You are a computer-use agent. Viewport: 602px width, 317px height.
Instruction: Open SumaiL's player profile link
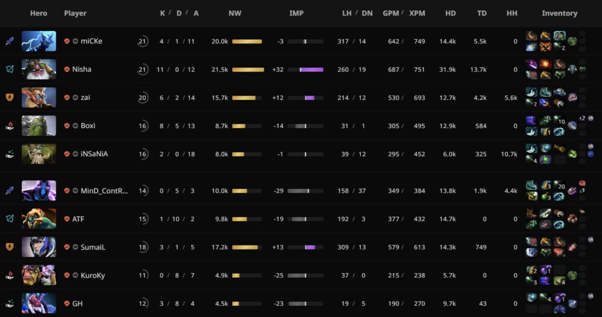coord(93,247)
